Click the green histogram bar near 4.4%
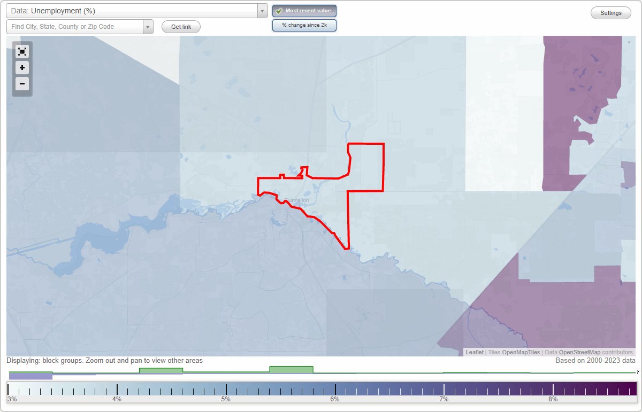The width and height of the screenshot is (642, 412). (161, 370)
